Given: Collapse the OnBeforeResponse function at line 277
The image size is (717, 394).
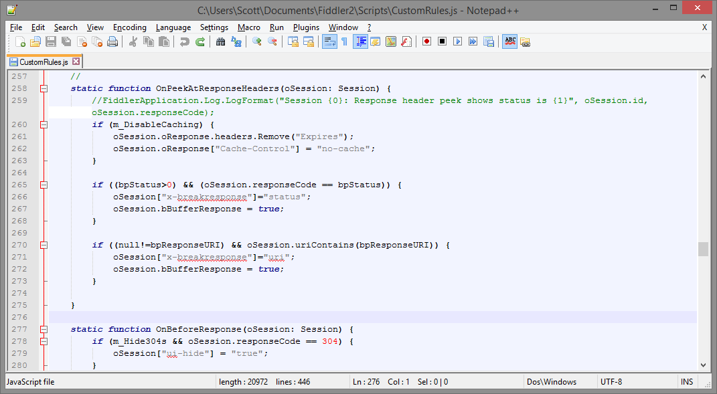Looking at the screenshot, I should coord(44,329).
